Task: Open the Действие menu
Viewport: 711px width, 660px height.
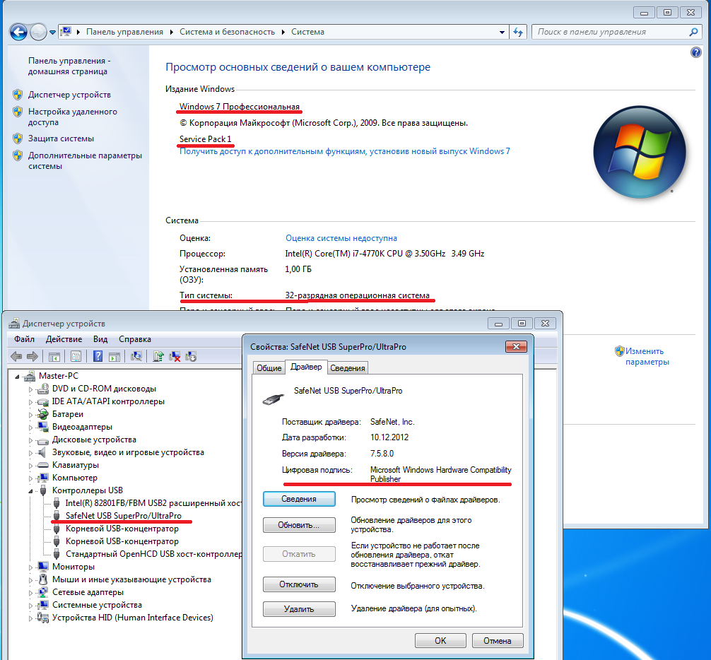Action: point(64,339)
